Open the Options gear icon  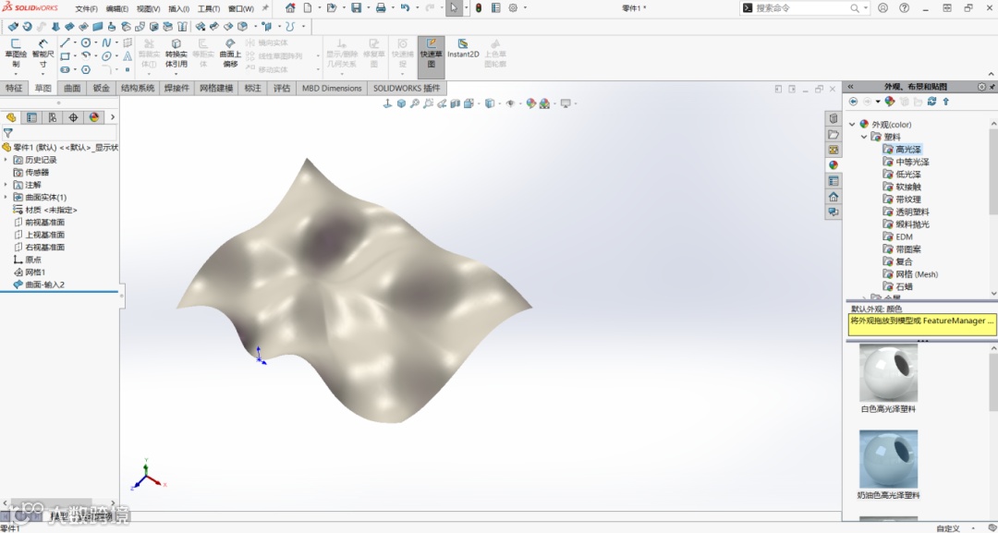(513, 8)
